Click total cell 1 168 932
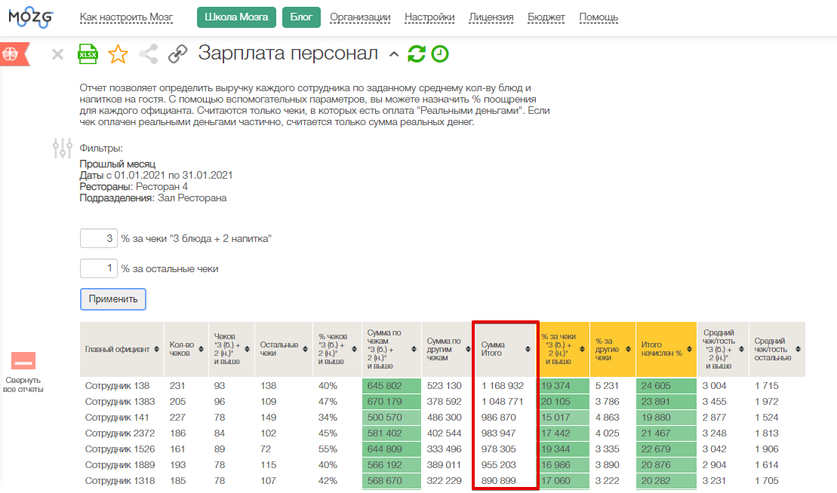Screen dimensions: 837x493 click(503, 385)
